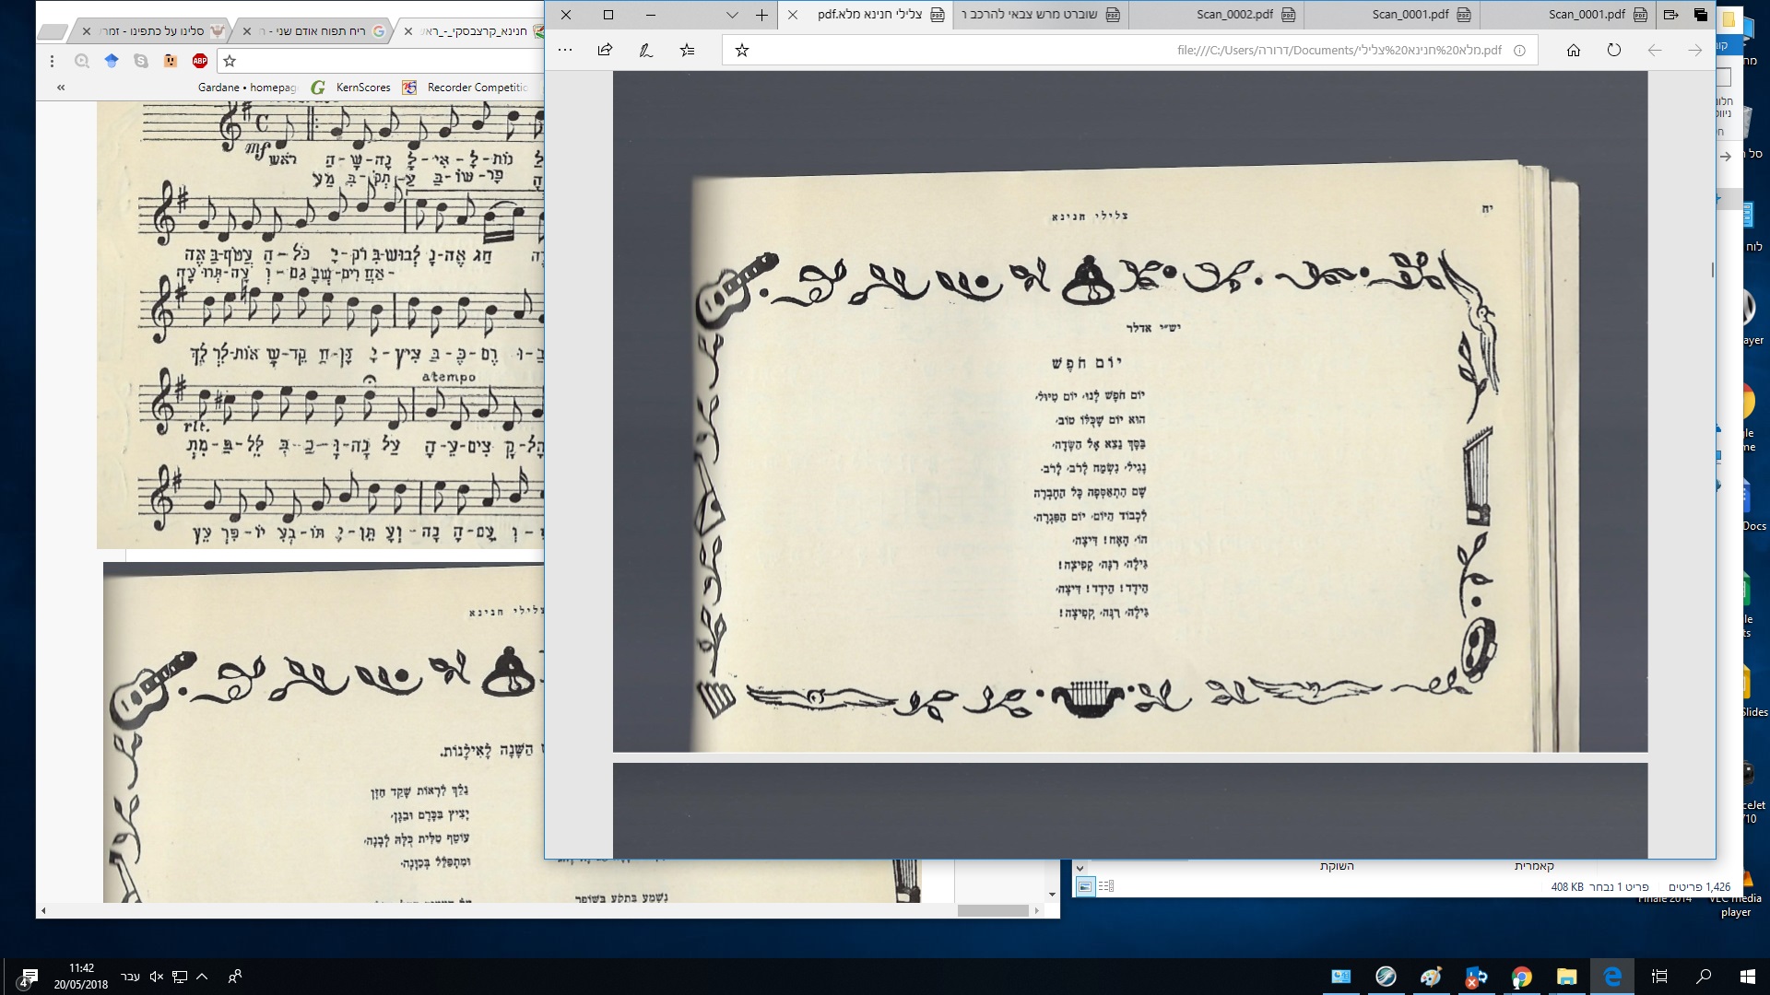Viewport: 1770px width, 995px height.
Task: Open People icon on taskbar
Action: [235, 977]
